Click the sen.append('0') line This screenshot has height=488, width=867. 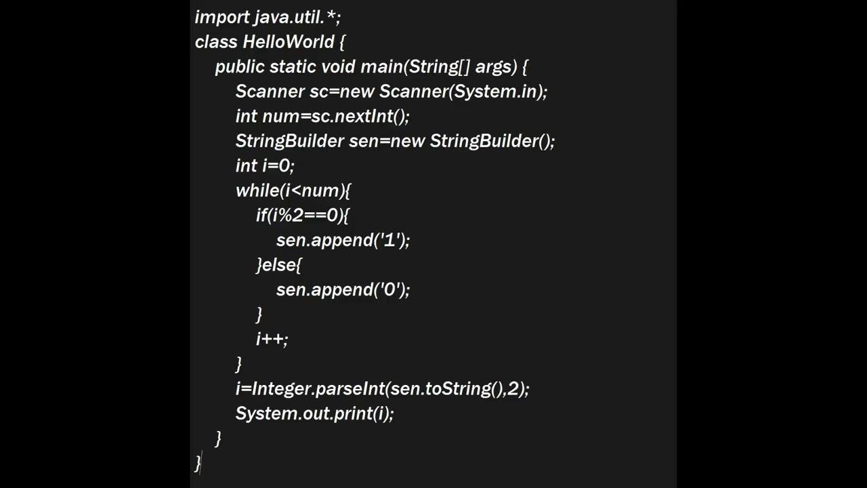click(343, 290)
